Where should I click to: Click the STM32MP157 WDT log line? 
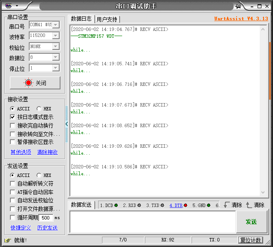pyautogui.click(x=96, y=36)
